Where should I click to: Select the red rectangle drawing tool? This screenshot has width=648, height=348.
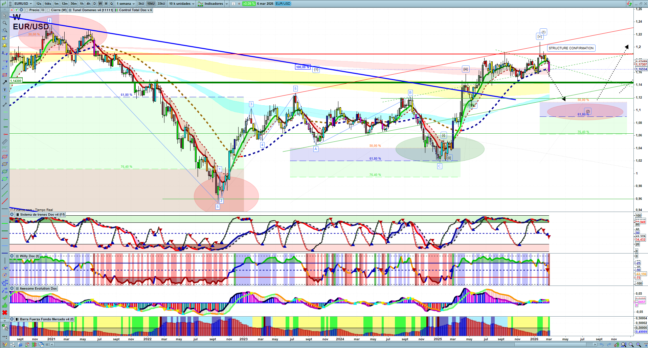[5, 75]
